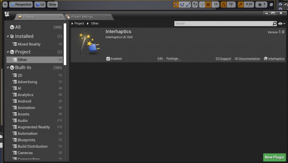288x163 pixels.
Task: Open rotation snap angle 10° dropdown
Action: click(x=231, y=4)
